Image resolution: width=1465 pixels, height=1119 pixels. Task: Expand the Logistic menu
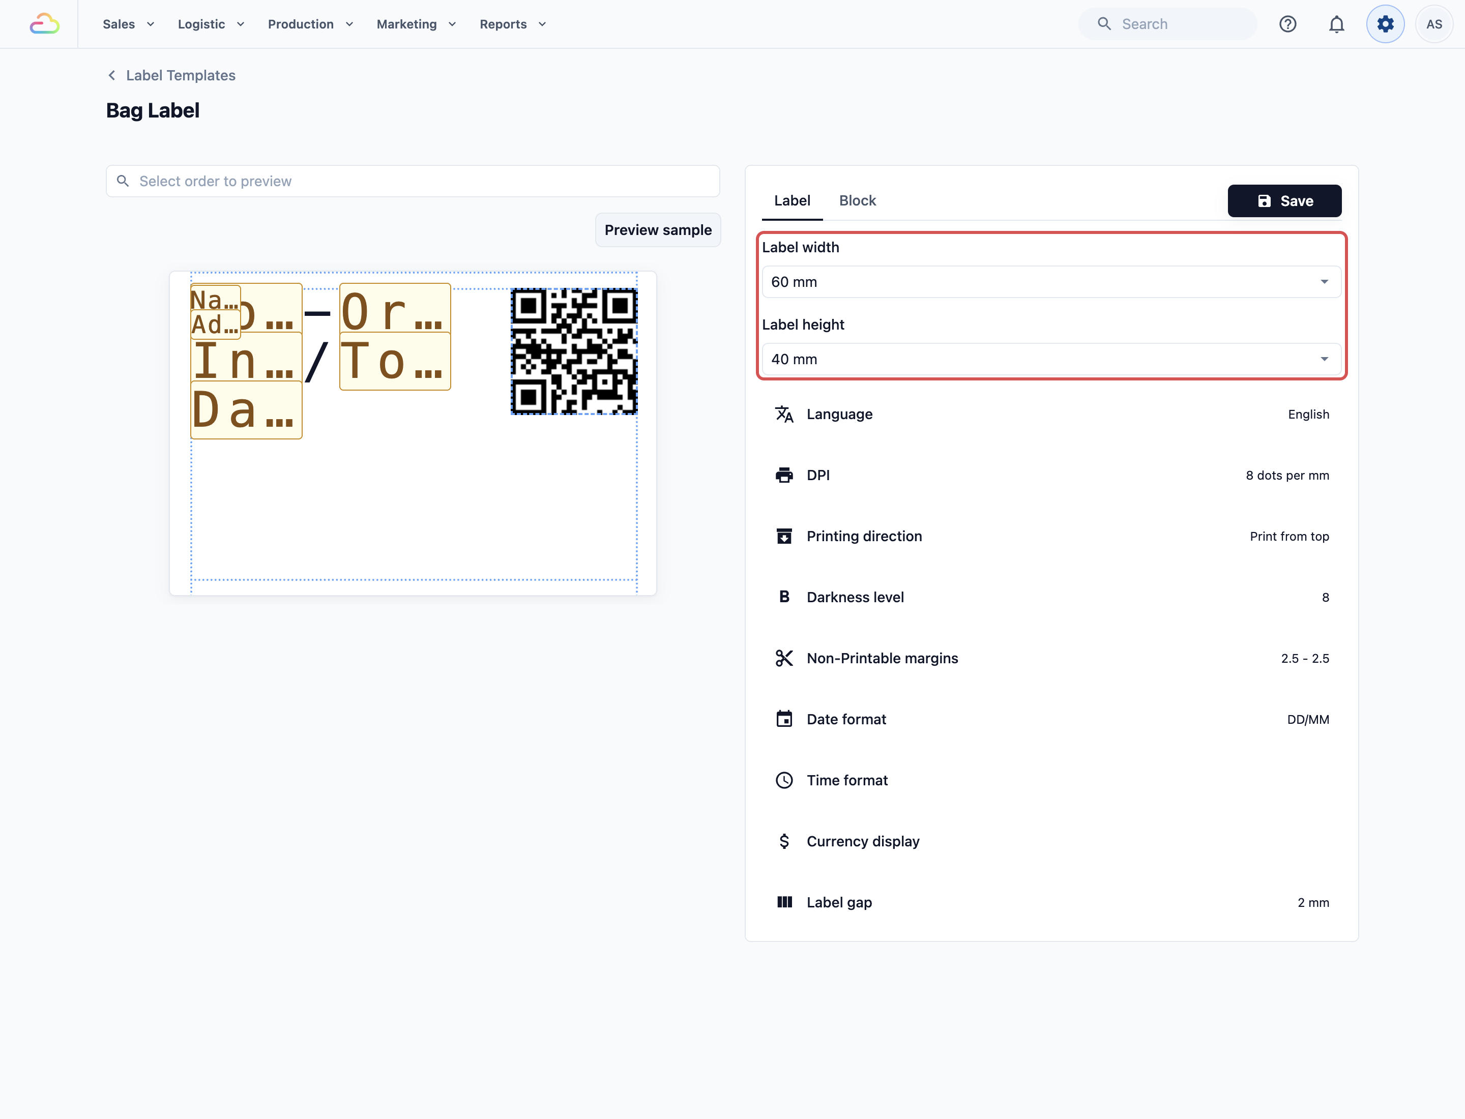point(211,24)
